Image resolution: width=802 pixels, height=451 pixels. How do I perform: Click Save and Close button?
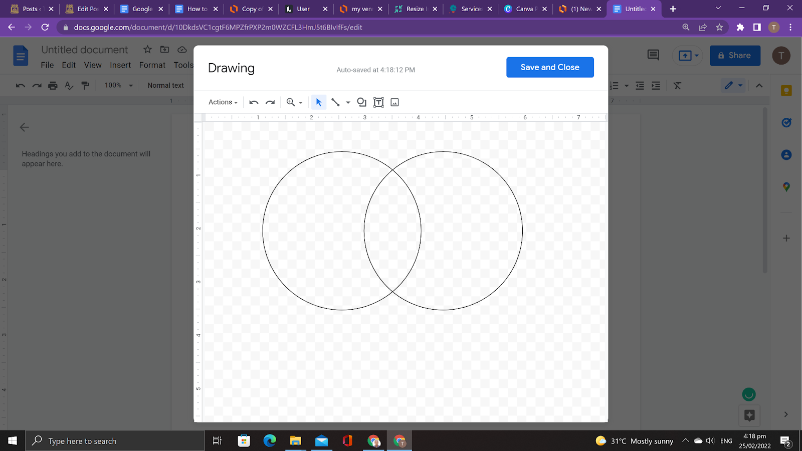tap(550, 67)
